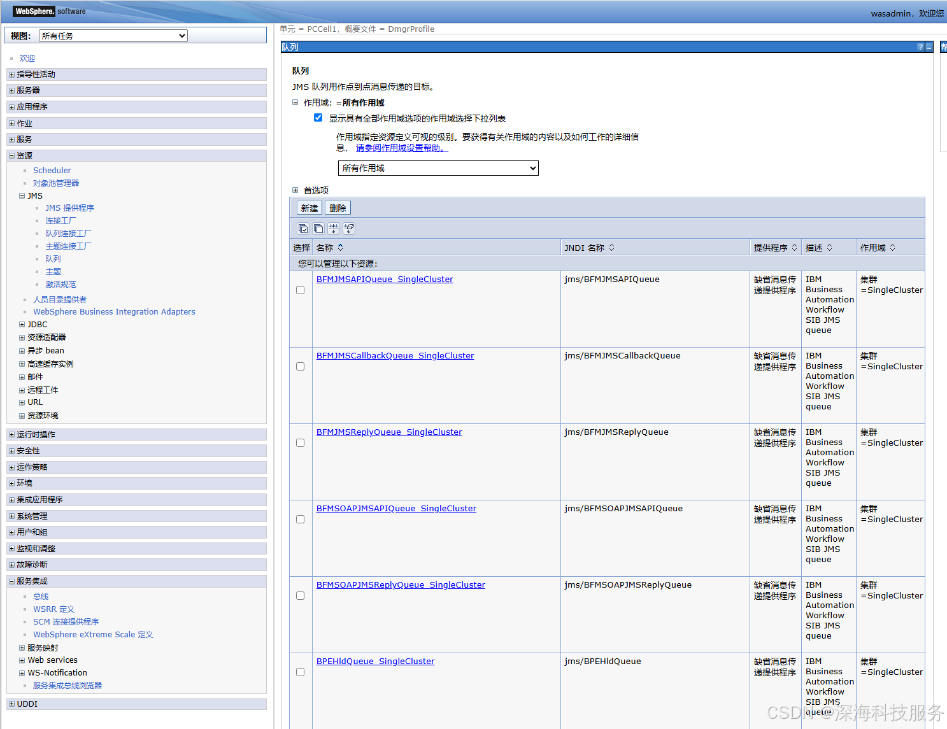Viewport: 947px width, 729px height.
Task: Check the BFMJMSCallbackQueue_SingleCluster row checkbox
Action: coord(300,366)
